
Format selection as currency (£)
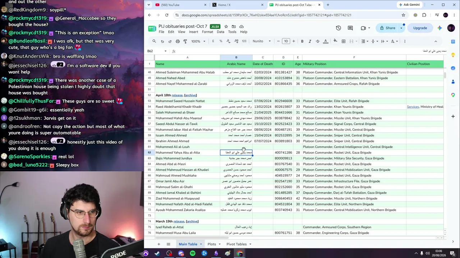(x=213, y=41)
